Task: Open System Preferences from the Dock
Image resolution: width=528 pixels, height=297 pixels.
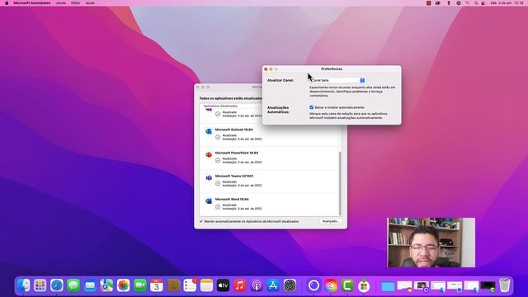Action: 290,285
